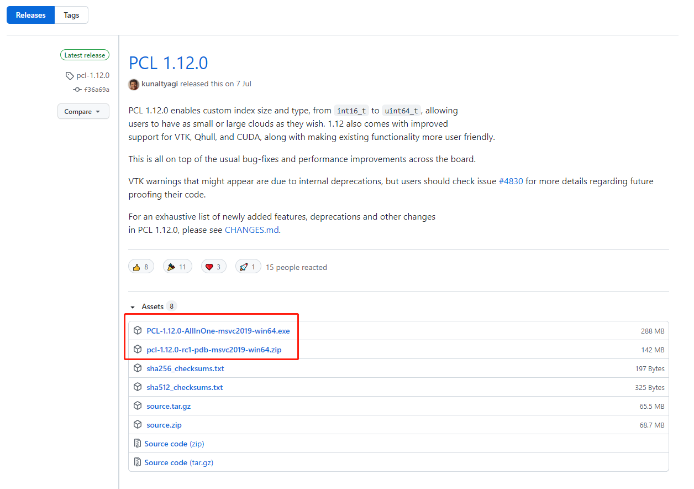Select the Releases tab
This screenshot has width=694, height=489.
click(x=30, y=15)
